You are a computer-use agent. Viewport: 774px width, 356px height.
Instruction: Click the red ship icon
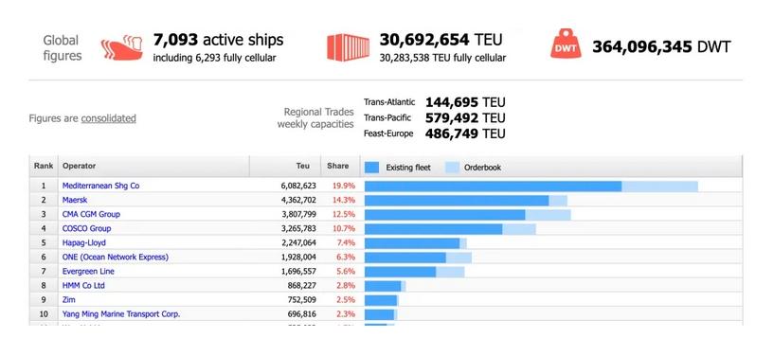(121, 48)
